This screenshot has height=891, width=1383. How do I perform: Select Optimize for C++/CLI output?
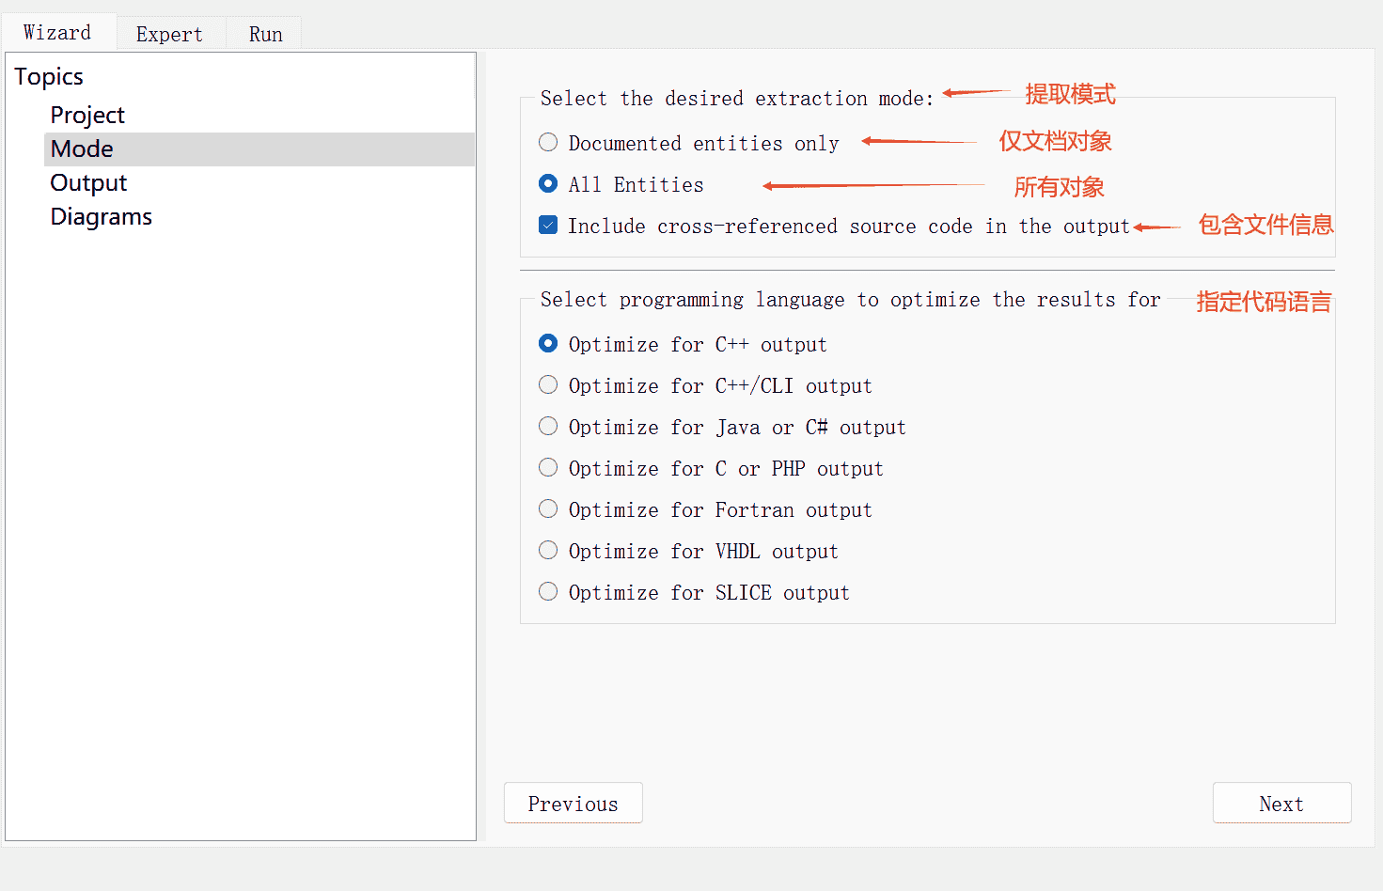pos(548,385)
